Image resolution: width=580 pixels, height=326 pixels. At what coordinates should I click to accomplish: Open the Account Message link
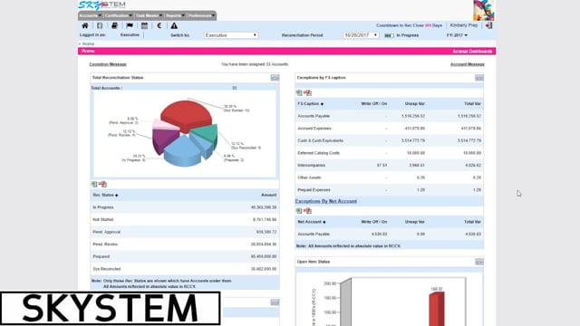pos(468,64)
